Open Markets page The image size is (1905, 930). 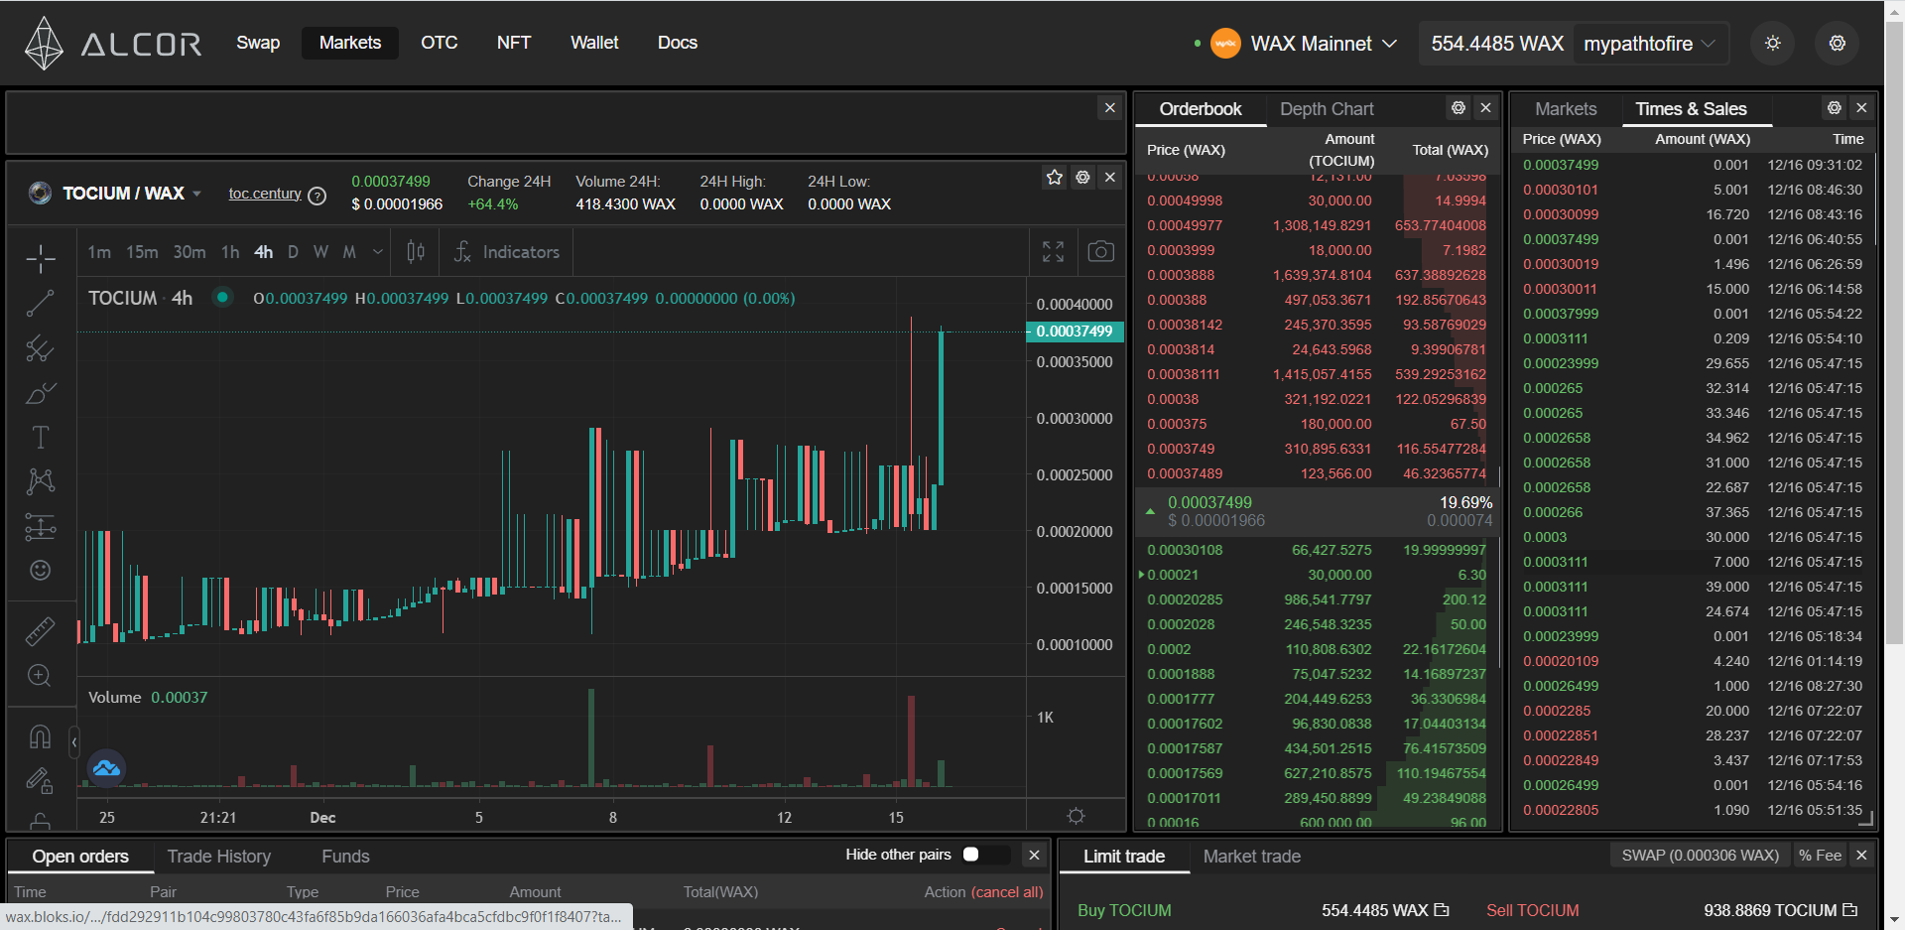(x=350, y=43)
